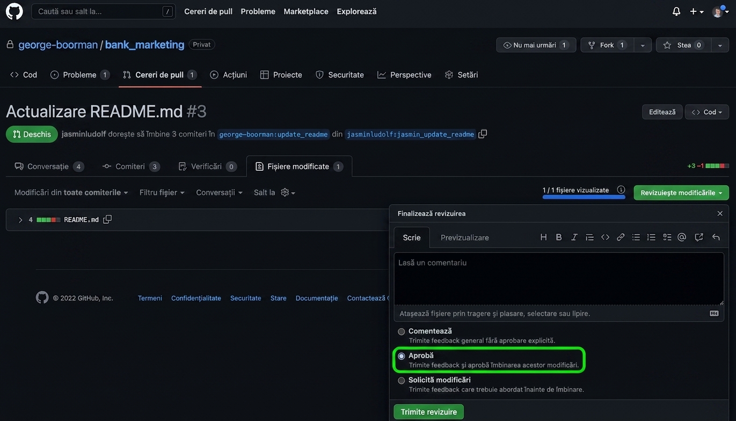Expand the Stea lists arrow
This screenshot has width=736, height=421.
720,45
